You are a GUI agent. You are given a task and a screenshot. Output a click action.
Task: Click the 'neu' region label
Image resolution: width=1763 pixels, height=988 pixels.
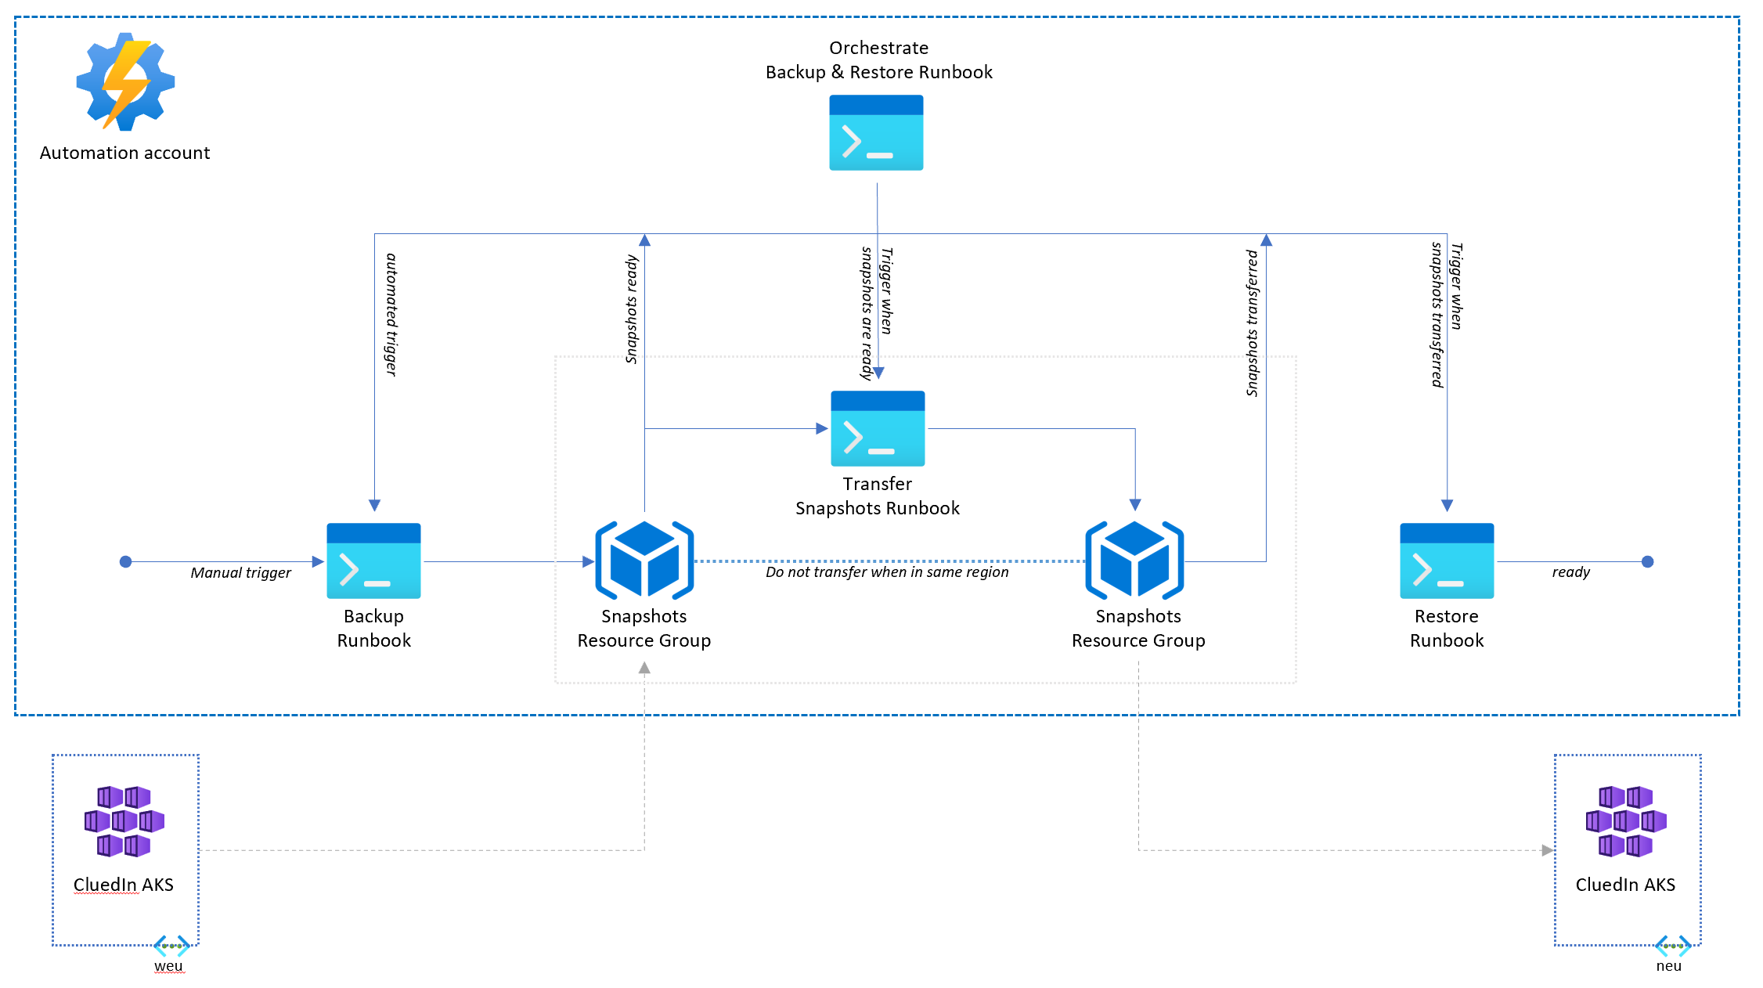coord(1668,966)
